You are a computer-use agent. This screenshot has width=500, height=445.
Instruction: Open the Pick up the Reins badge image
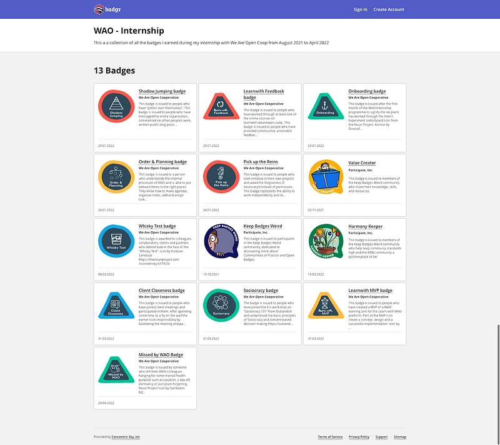[x=221, y=177]
